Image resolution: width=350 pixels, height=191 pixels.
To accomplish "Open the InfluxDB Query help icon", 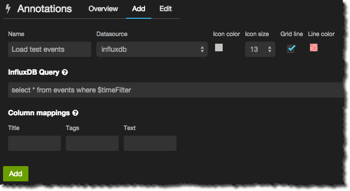I will [x=65, y=72].
